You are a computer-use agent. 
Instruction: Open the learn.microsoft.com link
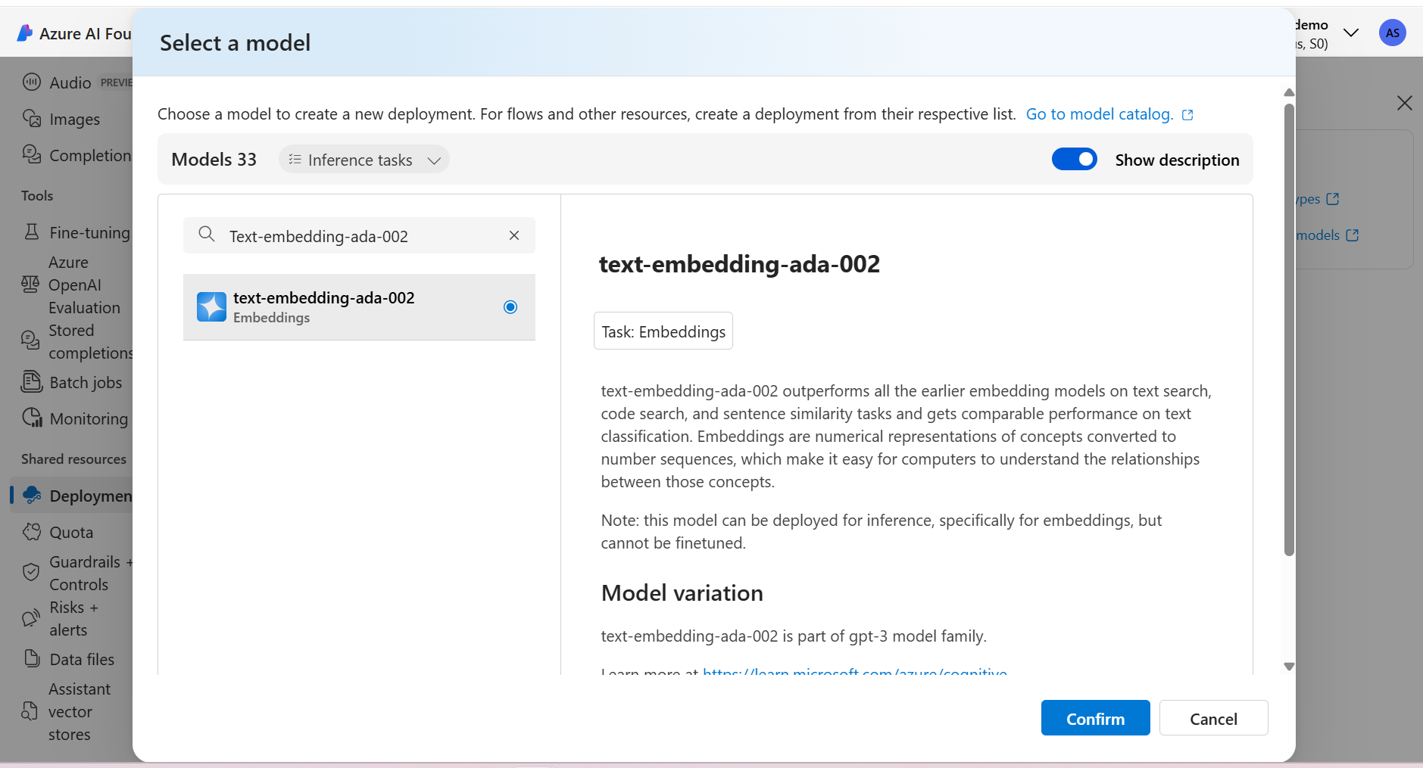click(x=854, y=672)
